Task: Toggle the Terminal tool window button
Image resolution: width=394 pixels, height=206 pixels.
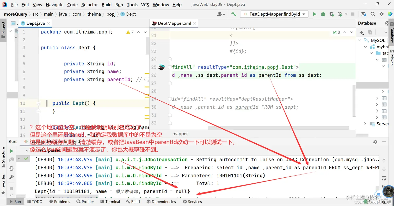Action: point(110,201)
